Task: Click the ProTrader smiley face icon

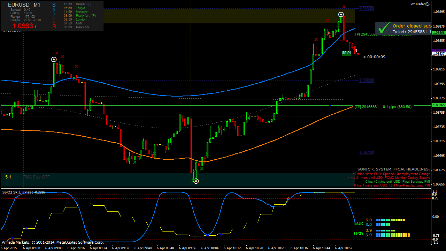Action: click(428, 4)
